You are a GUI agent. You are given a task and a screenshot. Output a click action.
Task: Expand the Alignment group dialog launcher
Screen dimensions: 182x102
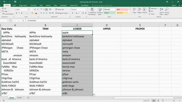[70, 17]
